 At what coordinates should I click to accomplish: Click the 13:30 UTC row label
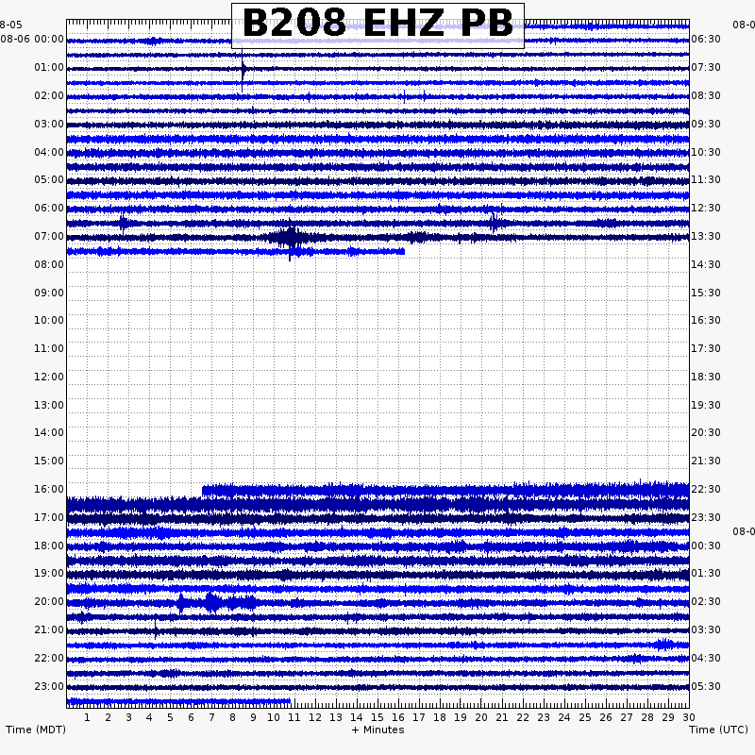[706, 237]
